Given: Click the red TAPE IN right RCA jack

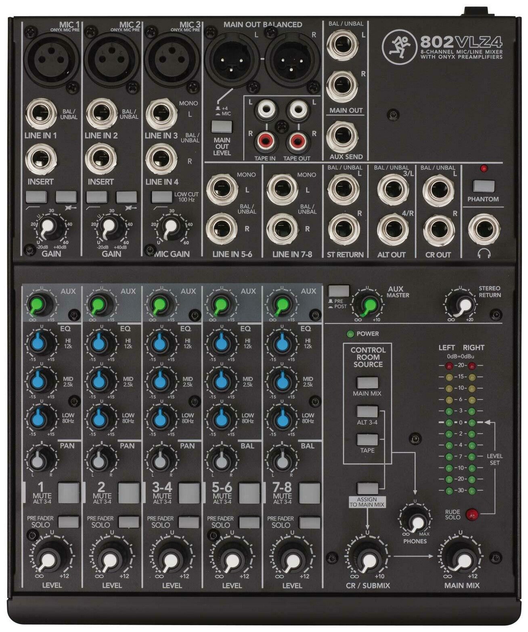Looking at the screenshot, I should pos(265,141).
